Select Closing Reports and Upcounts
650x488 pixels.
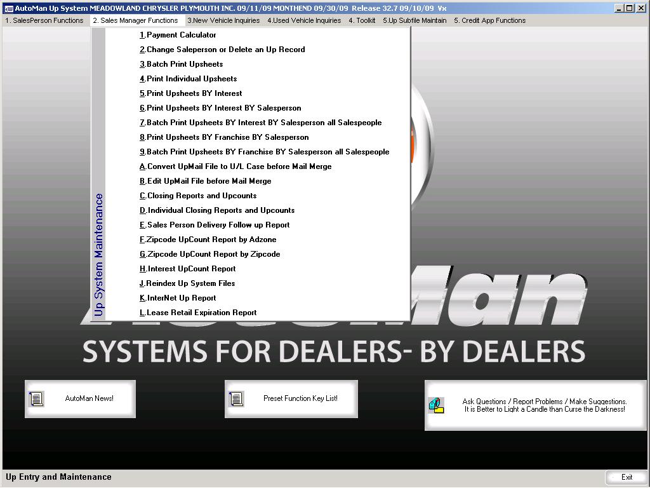click(x=198, y=196)
